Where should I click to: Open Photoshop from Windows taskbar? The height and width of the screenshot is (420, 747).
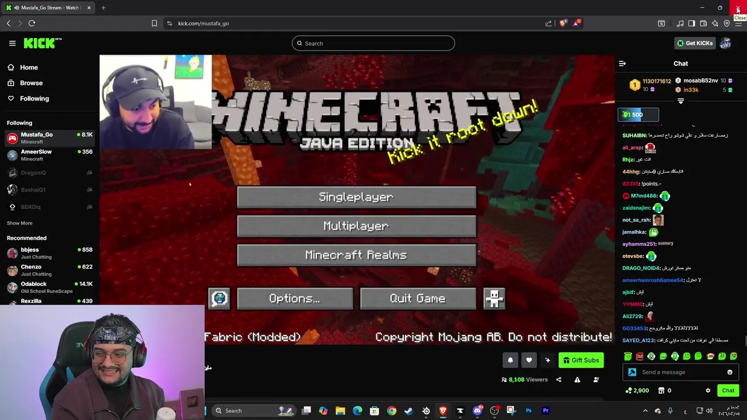tap(529, 411)
